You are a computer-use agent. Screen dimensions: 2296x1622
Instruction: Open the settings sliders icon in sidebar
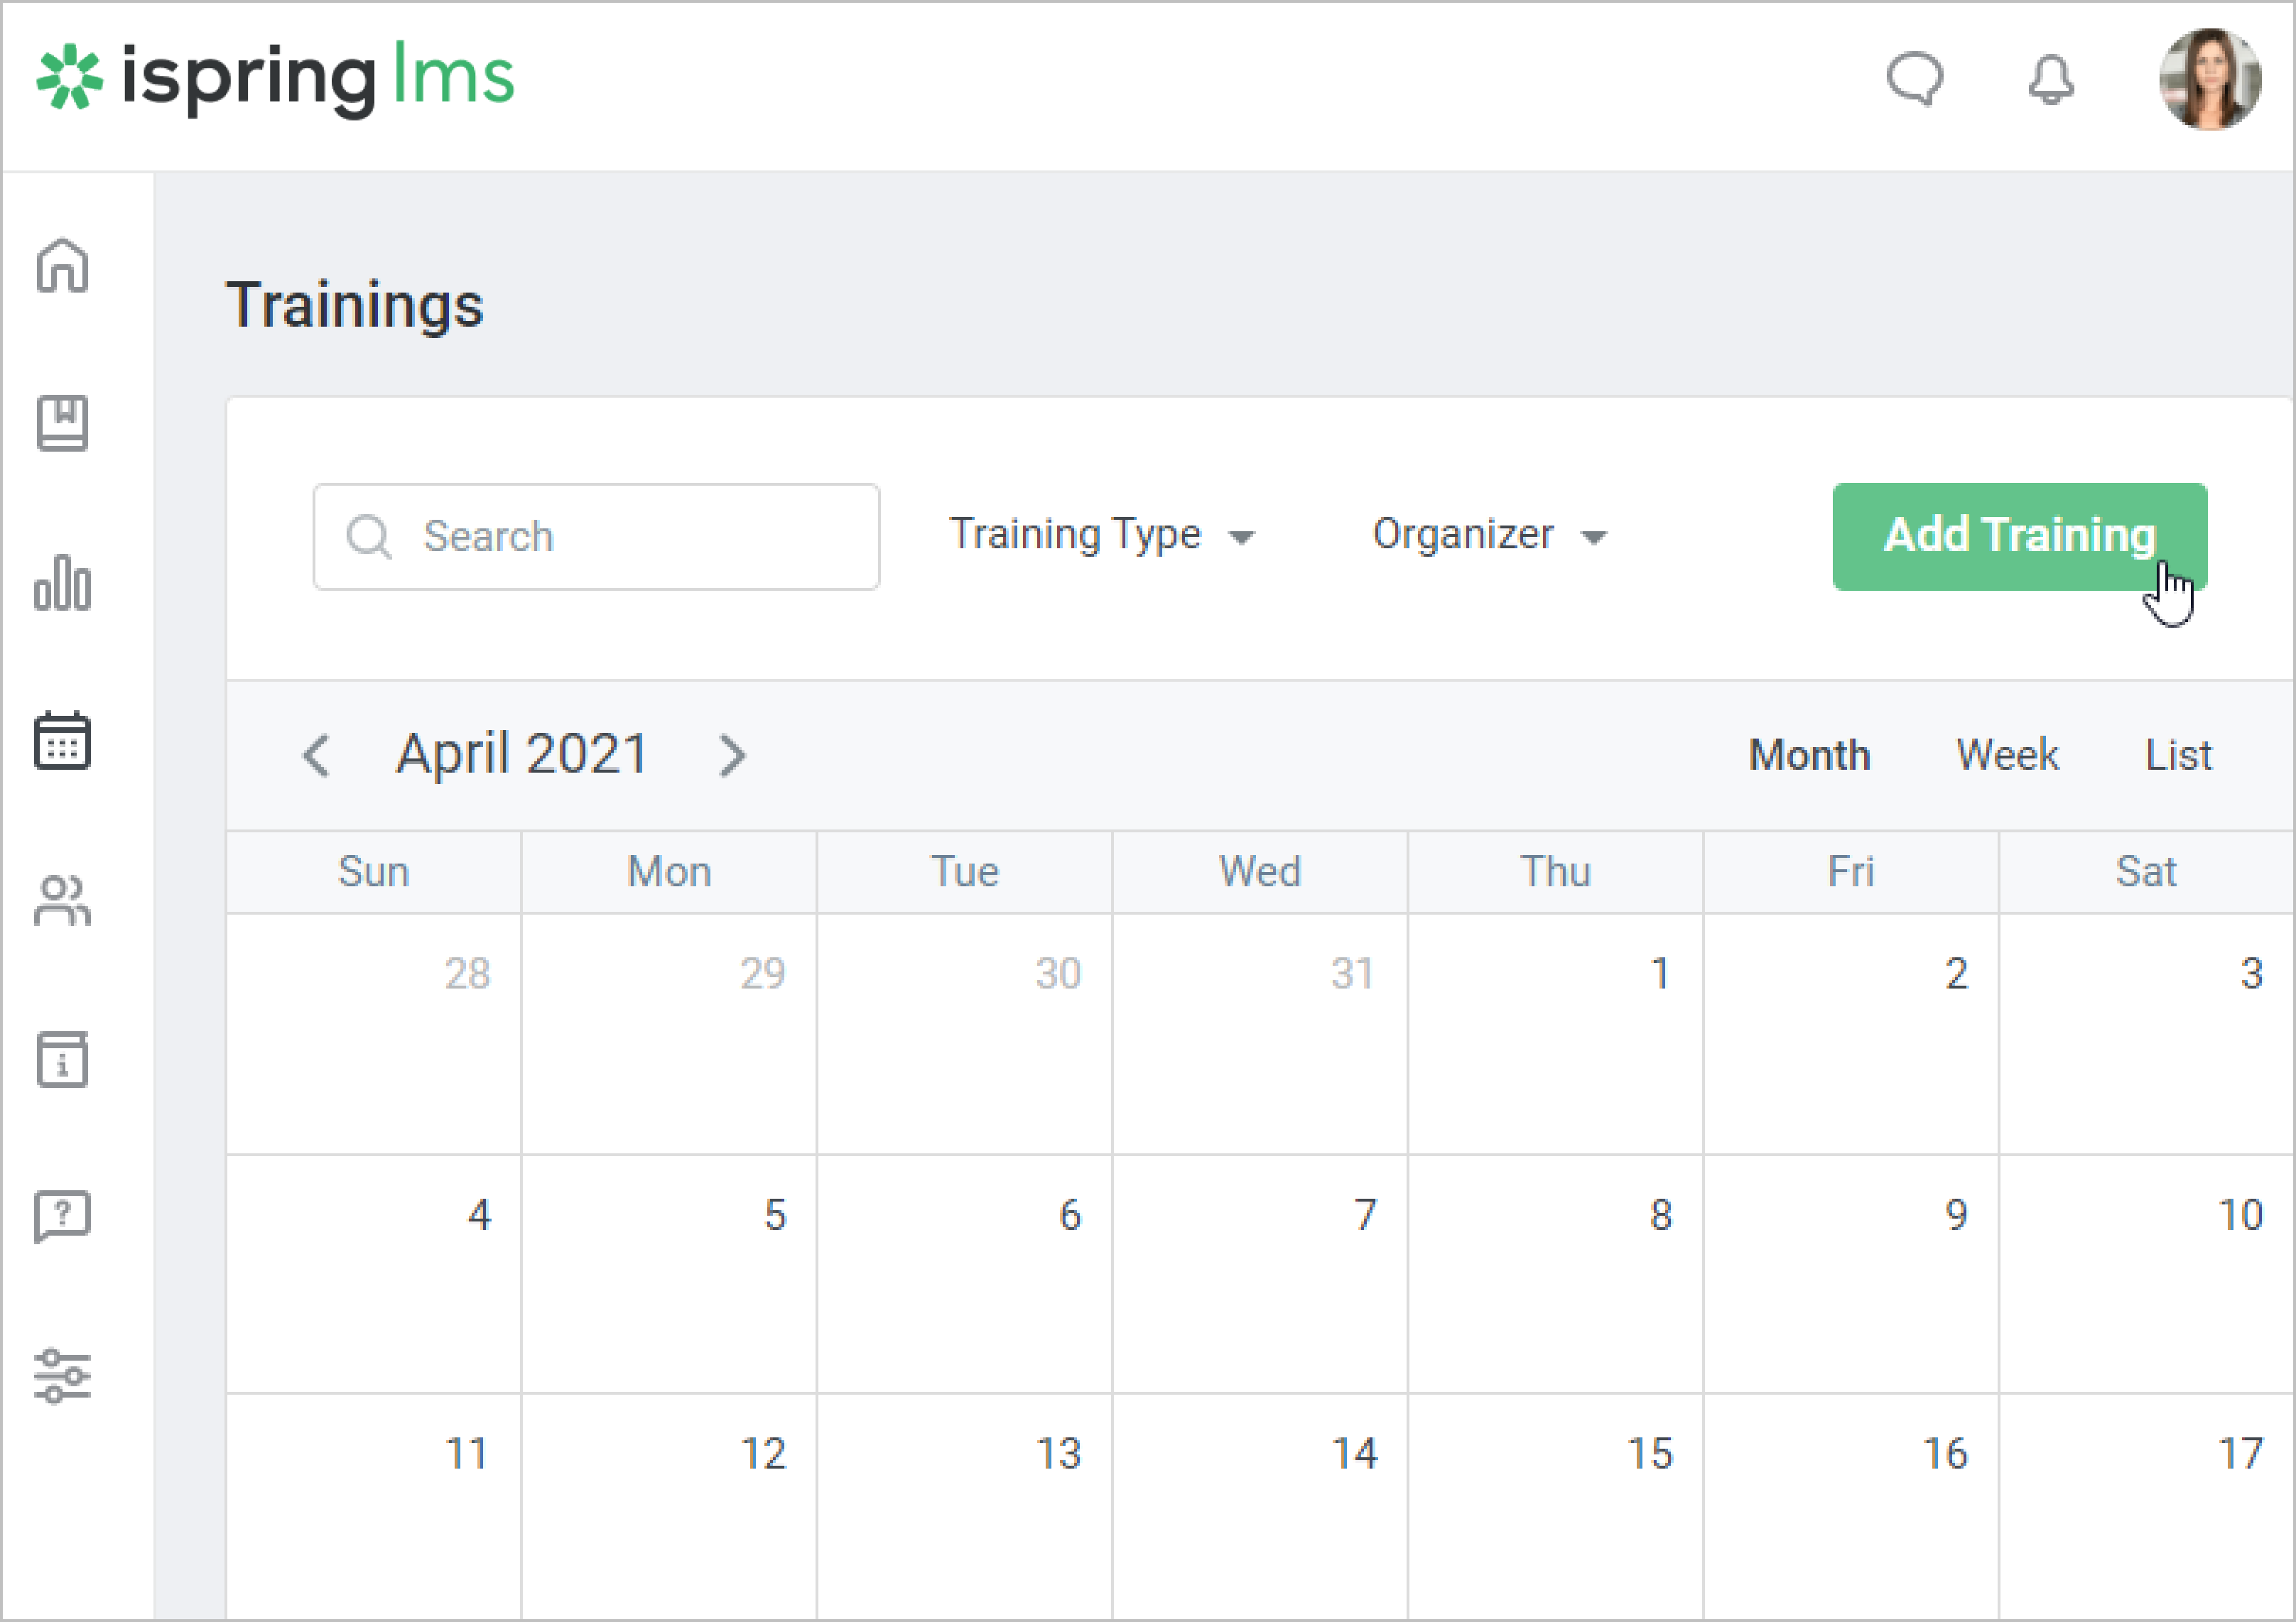coord(63,1375)
